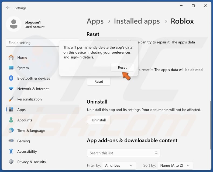Image resolution: width=213 pixels, height=172 pixels.
Task: Open Bluetooth & devices icon
Action: click(x=11, y=78)
